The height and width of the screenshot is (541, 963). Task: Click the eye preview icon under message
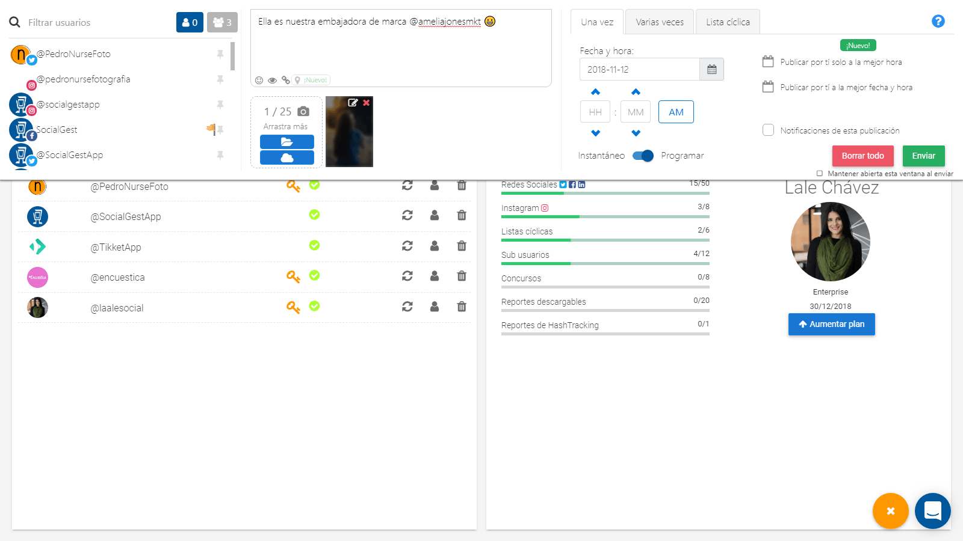pyautogui.click(x=272, y=80)
